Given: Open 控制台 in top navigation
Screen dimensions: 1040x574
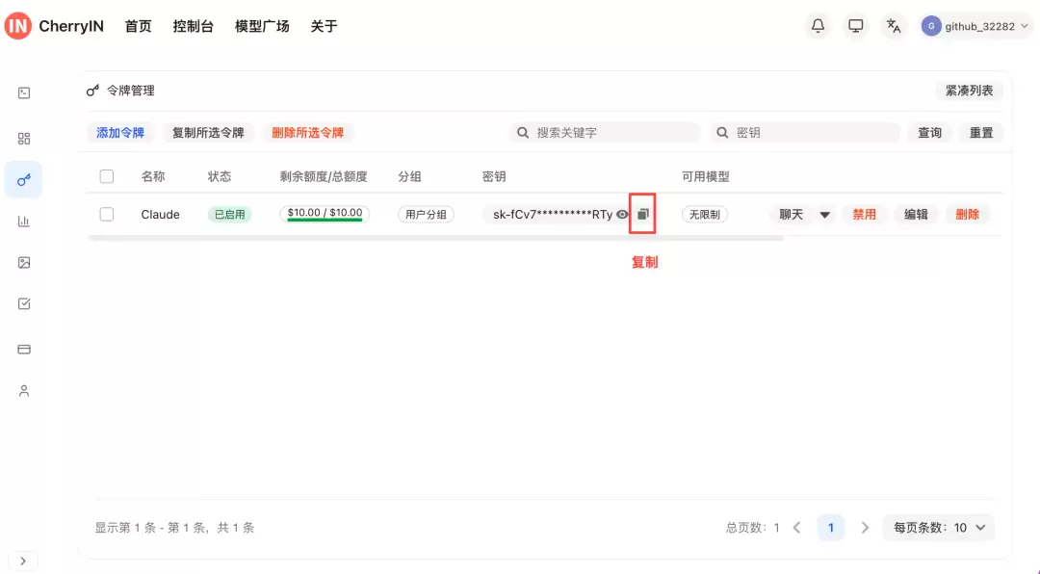Looking at the screenshot, I should tap(193, 26).
